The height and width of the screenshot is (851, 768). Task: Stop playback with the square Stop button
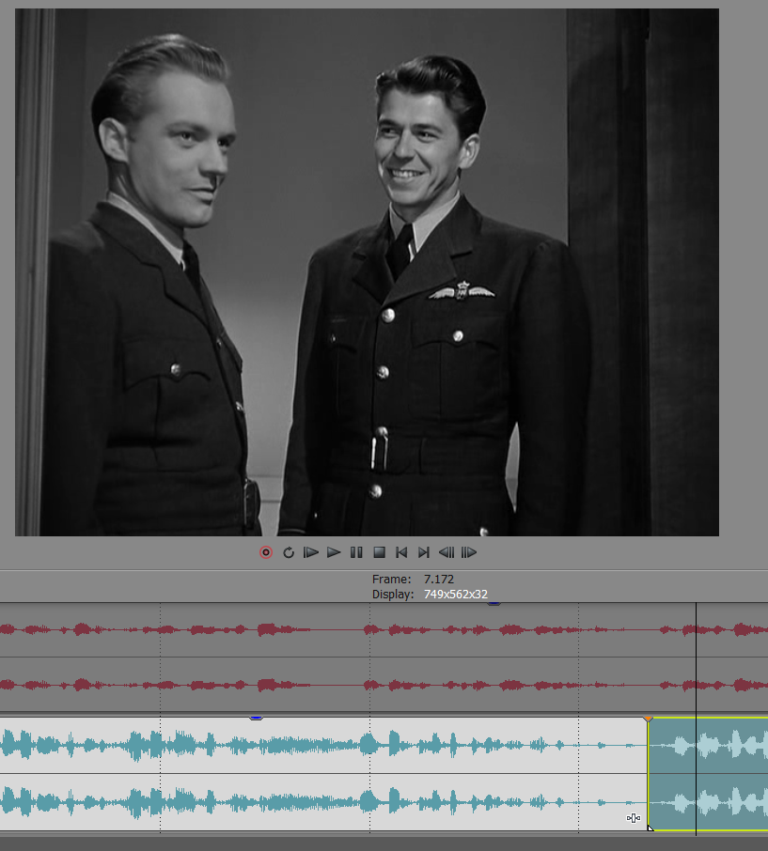(379, 552)
